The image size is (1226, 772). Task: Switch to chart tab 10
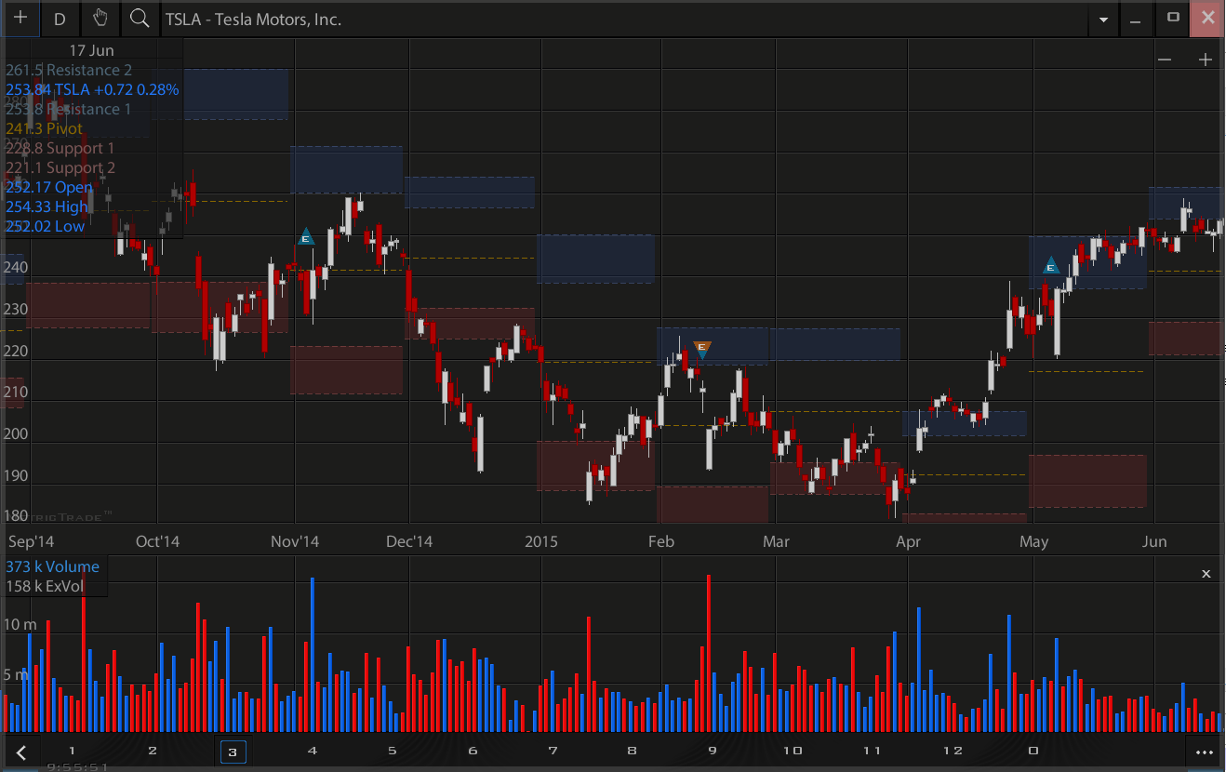tap(793, 751)
